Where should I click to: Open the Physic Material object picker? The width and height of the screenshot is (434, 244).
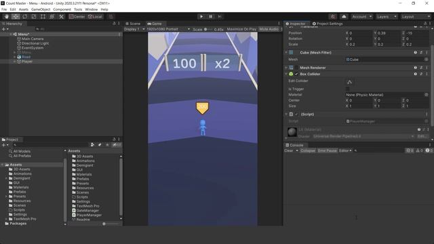(427, 95)
